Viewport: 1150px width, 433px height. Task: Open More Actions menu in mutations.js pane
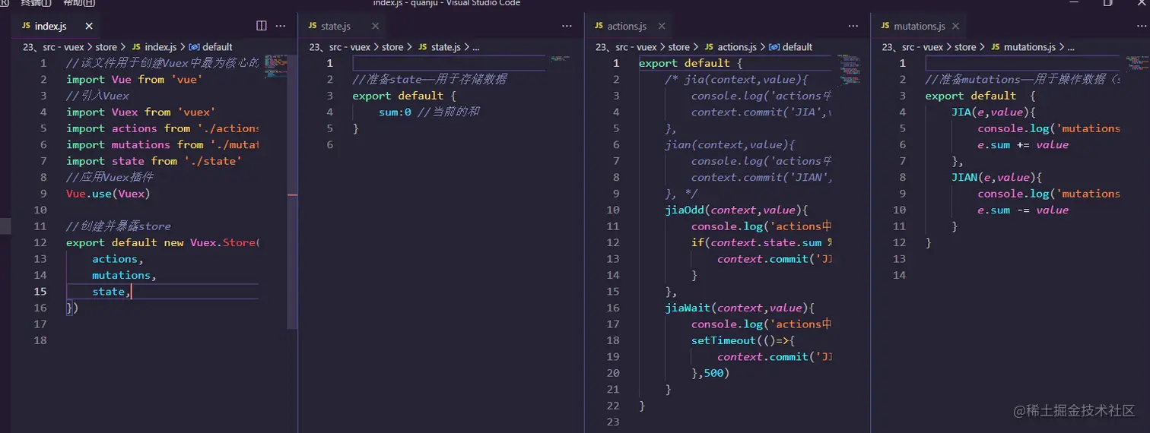(x=1139, y=26)
